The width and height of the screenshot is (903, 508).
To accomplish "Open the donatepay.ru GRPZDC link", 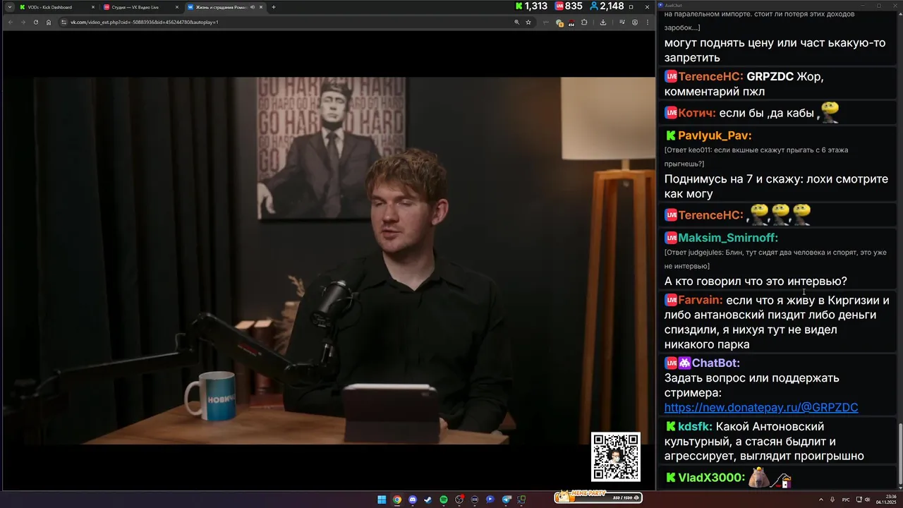I will pos(761,408).
